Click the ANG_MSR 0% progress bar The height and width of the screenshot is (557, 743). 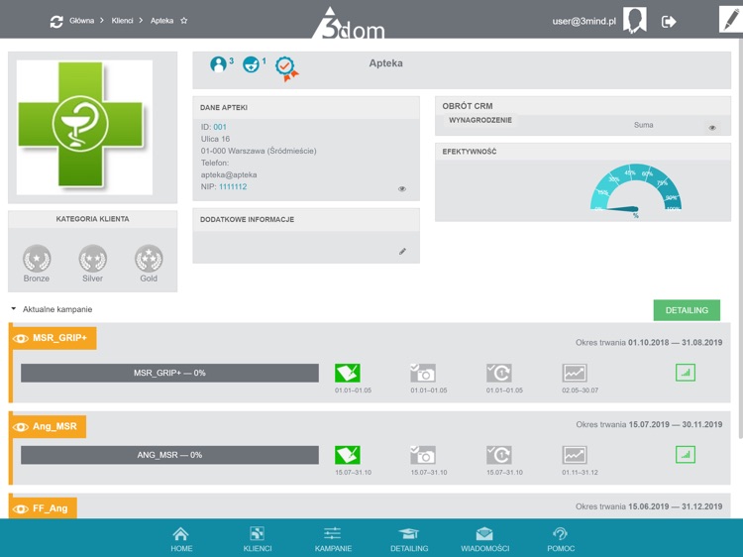(169, 455)
